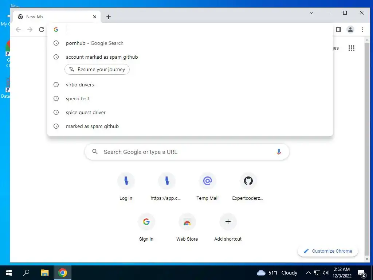Screen dimensions: 373x280
Task: Click the scrollbar down arrow
Action: click(x=367, y=259)
